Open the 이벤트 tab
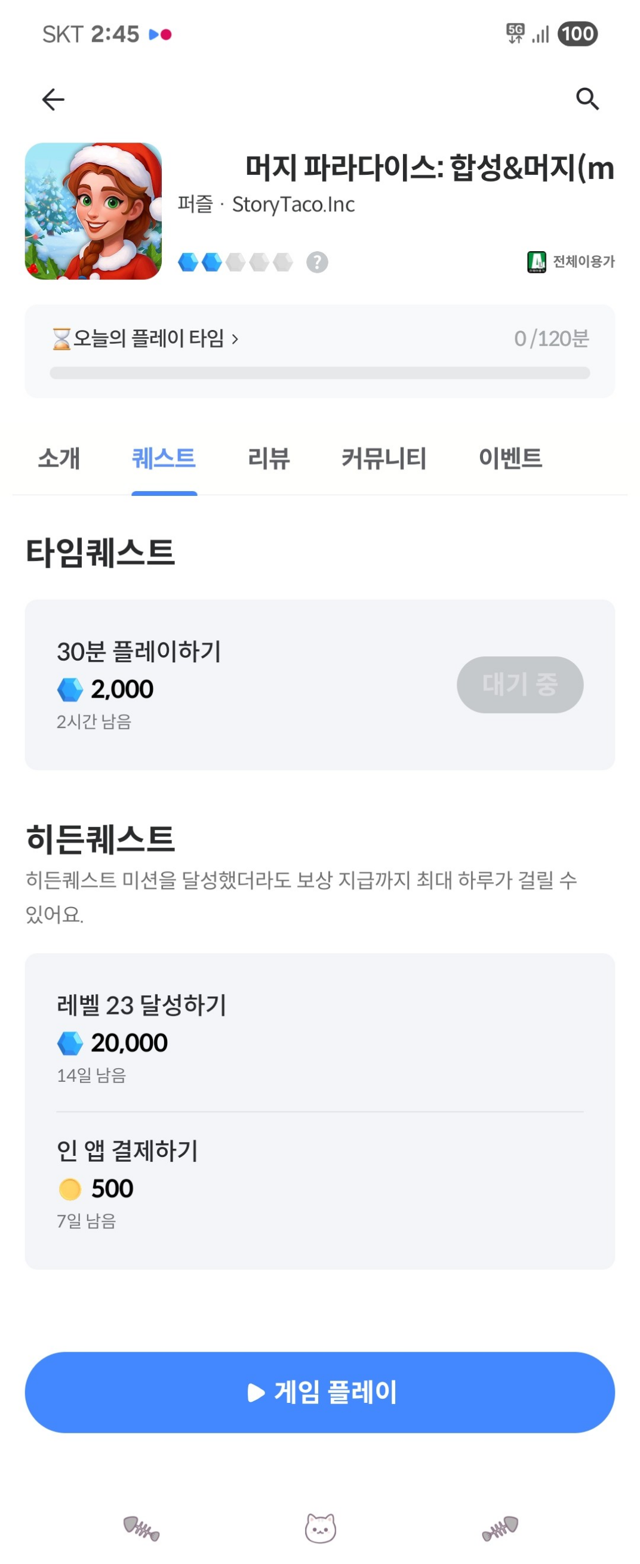This screenshot has width=640, height=1564. point(510,458)
